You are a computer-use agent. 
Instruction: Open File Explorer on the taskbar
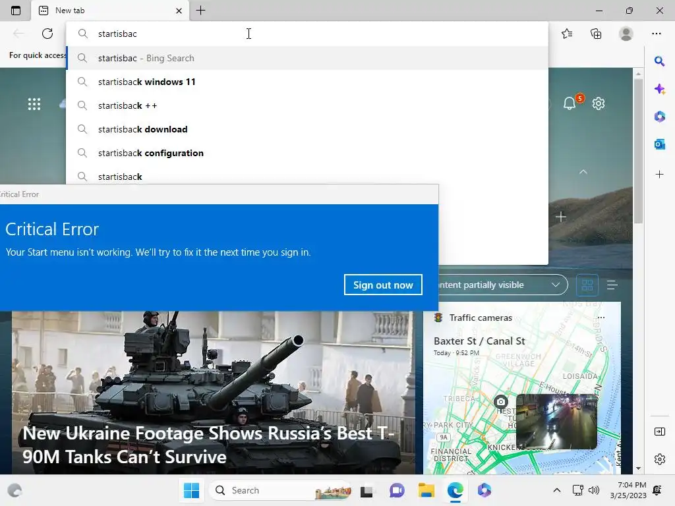(426, 490)
